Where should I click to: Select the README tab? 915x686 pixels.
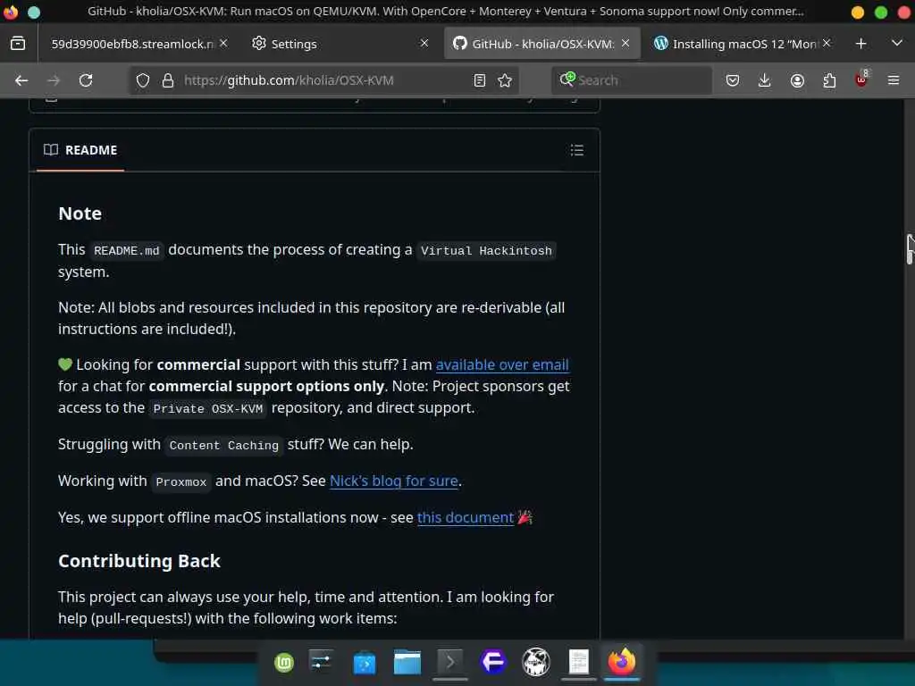point(80,150)
